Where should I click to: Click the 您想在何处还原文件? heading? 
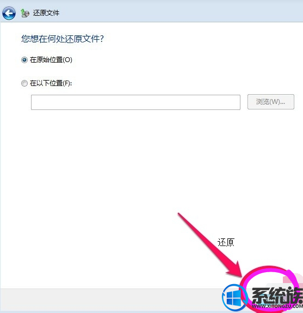click(63, 39)
